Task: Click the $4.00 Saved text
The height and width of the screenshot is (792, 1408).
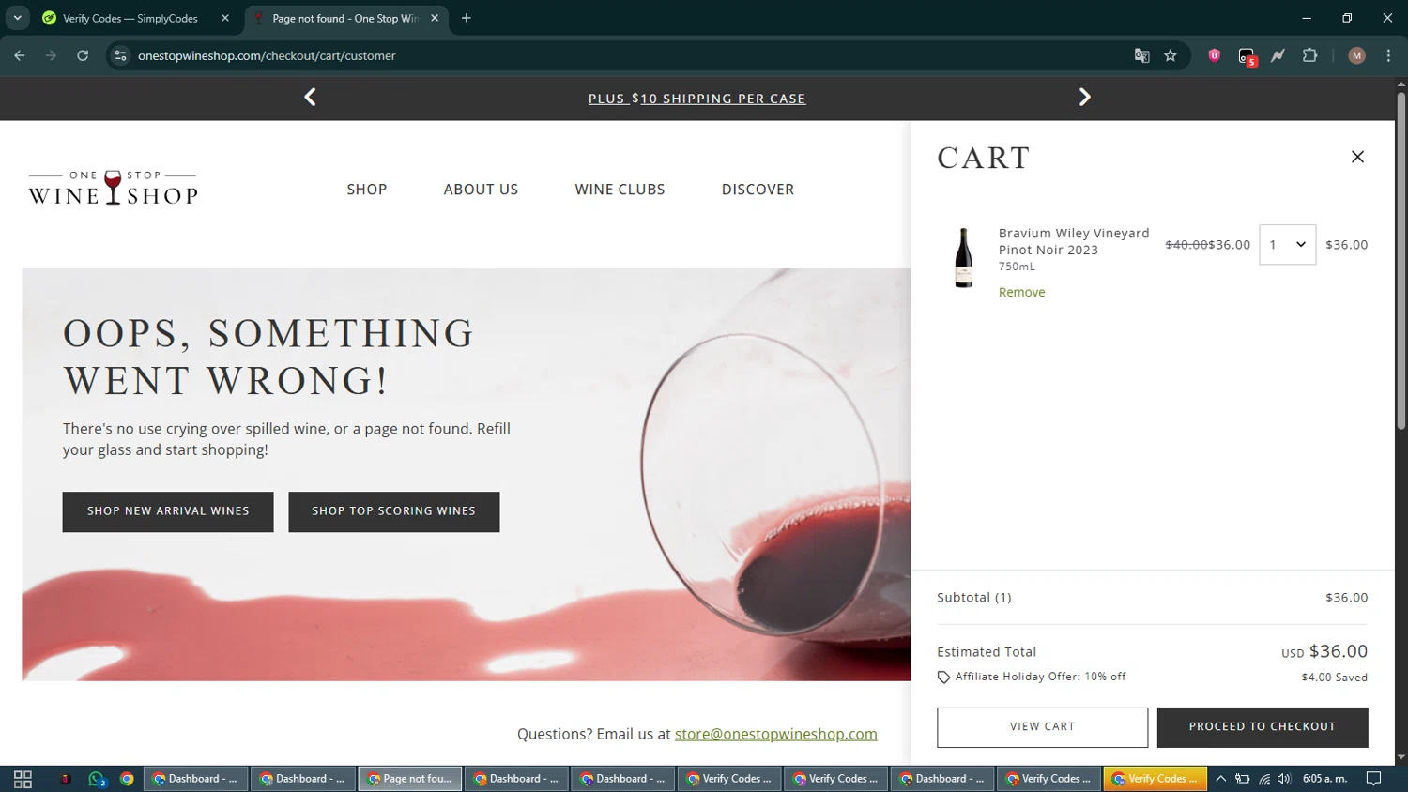Action: pos(1334,678)
